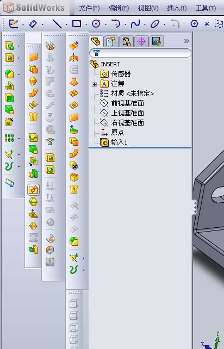This screenshot has width=224, height=349.
Task: Expand the 注解 tree node
Action: tap(95, 84)
